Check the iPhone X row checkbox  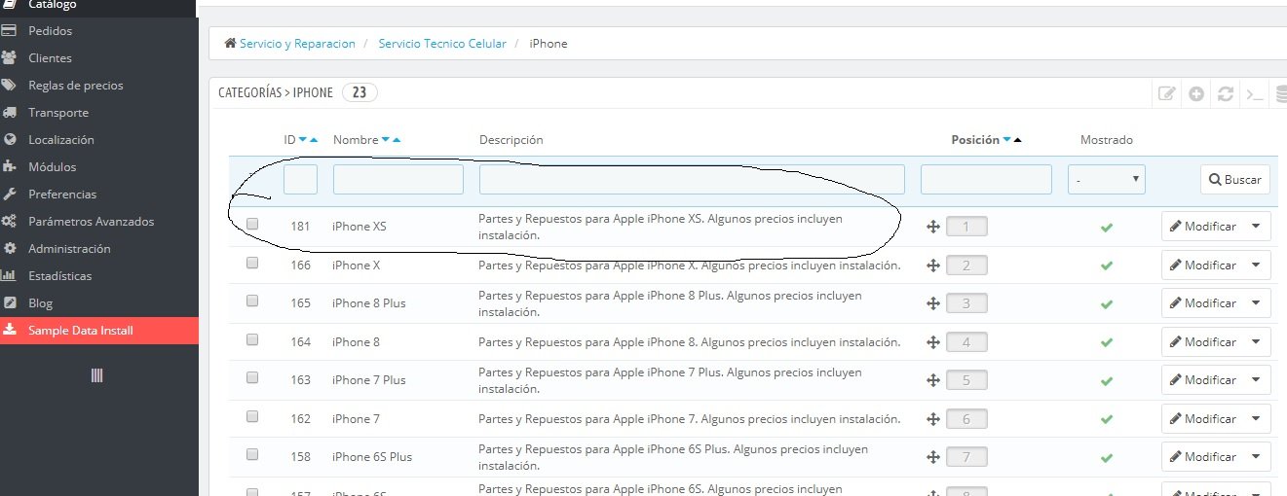click(x=252, y=263)
